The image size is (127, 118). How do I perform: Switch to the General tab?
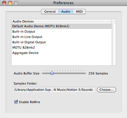50,12
